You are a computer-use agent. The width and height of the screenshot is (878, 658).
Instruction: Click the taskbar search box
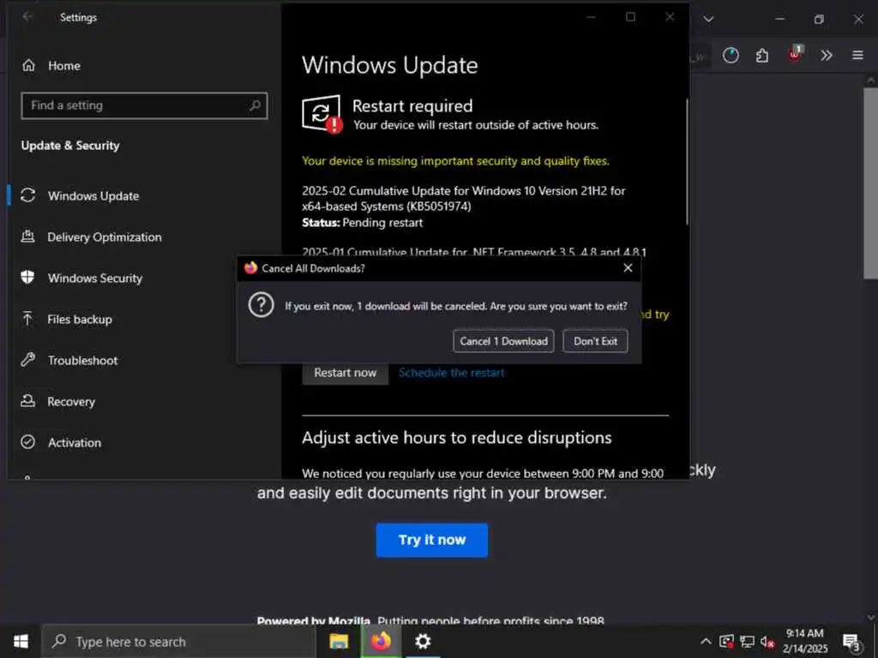179,642
